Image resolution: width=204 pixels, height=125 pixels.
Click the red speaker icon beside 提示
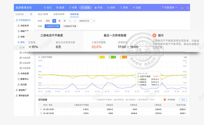pyautogui.click(x=154, y=35)
